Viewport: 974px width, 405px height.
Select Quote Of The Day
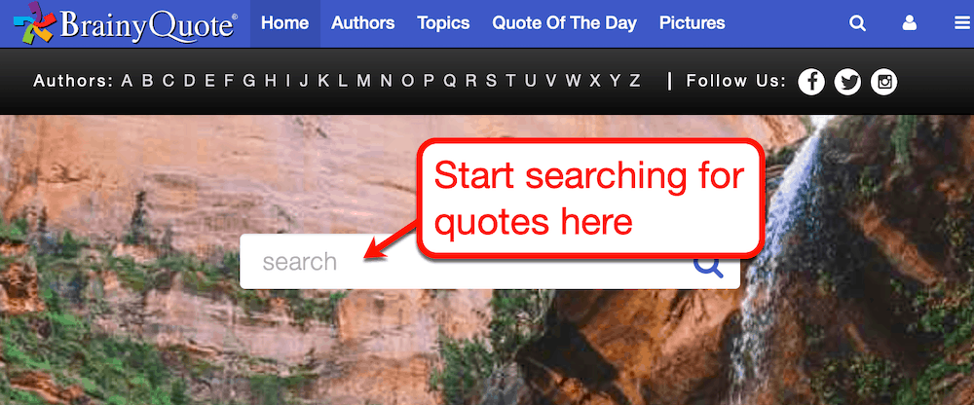pyautogui.click(x=564, y=23)
